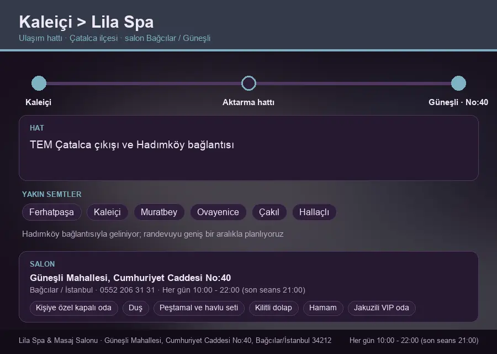
Task: Click the footer address ending with 34212
Action: tap(175, 340)
